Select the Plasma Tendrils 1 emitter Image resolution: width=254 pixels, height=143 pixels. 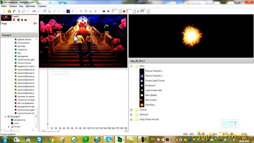(x=154, y=71)
